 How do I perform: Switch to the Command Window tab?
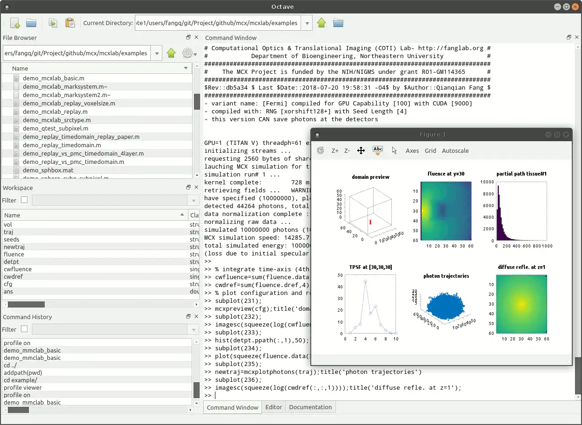click(232, 407)
